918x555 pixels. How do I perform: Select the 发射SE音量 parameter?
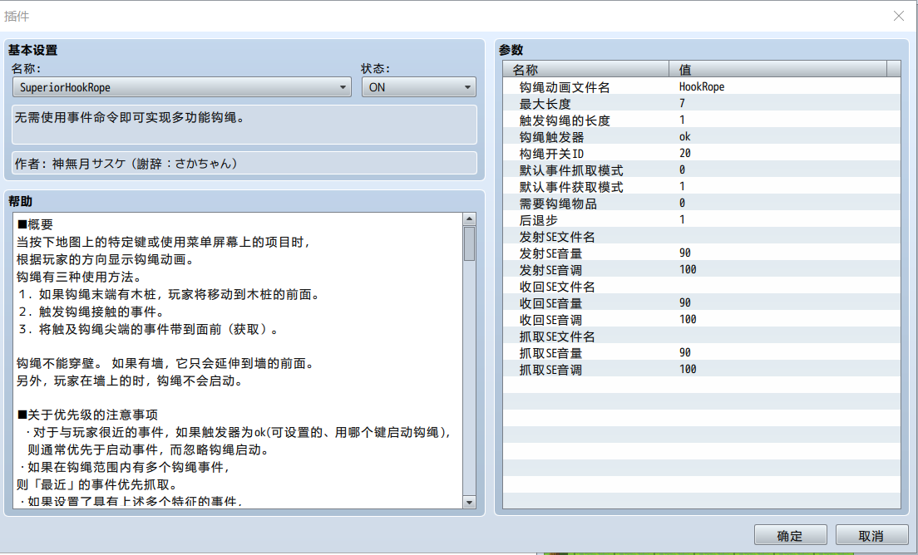[701, 253]
